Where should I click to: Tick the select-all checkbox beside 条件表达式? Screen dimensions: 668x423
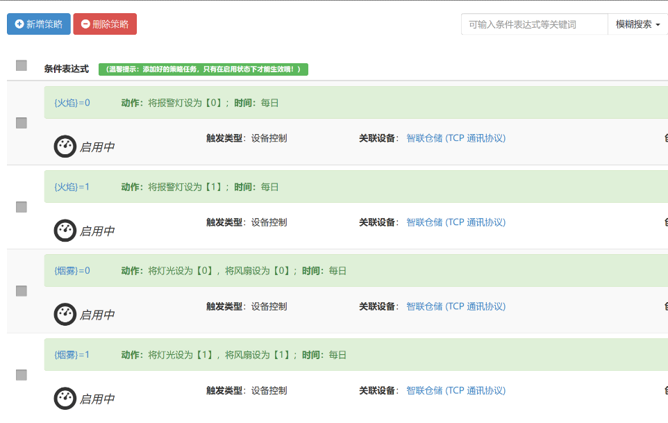tap(22, 65)
